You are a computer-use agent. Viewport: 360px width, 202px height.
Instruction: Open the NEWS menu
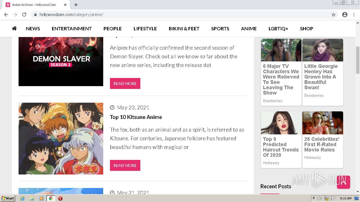(x=33, y=29)
